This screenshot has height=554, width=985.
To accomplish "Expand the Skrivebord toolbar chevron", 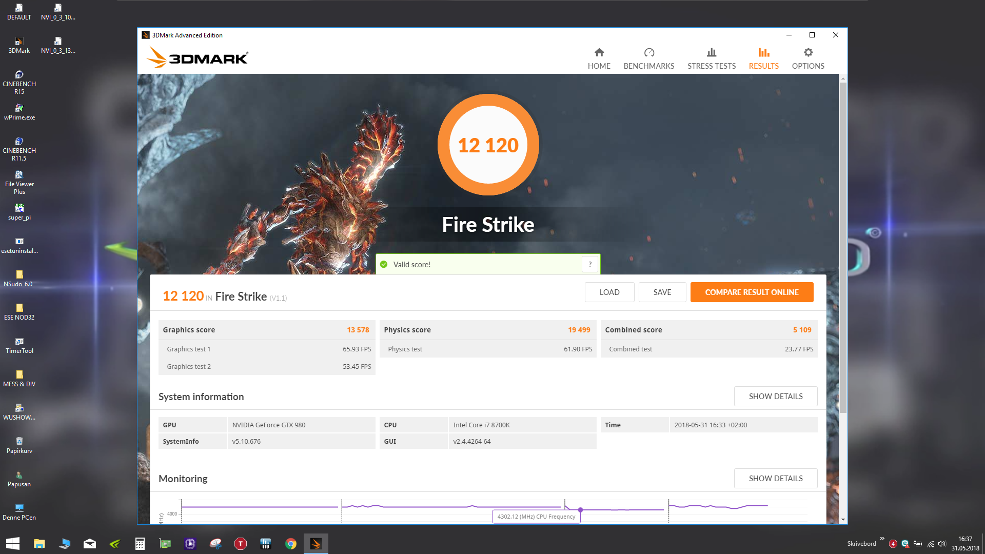I will pyautogui.click(x=882, y=539).
